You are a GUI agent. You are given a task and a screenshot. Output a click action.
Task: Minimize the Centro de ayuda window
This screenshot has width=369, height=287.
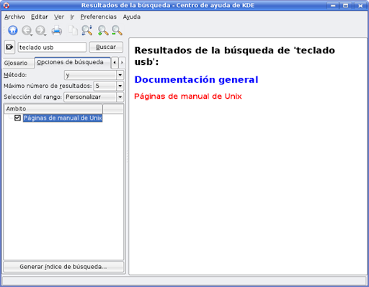pyautogui.click(x=333, y=6)
